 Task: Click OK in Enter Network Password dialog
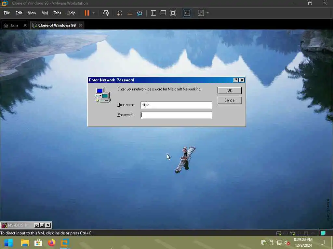230,90
